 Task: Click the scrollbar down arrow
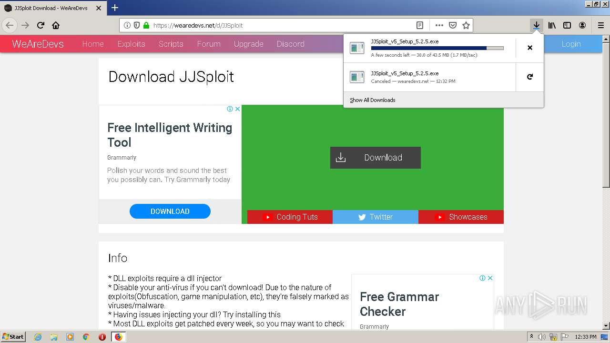[x=606, y=326]
